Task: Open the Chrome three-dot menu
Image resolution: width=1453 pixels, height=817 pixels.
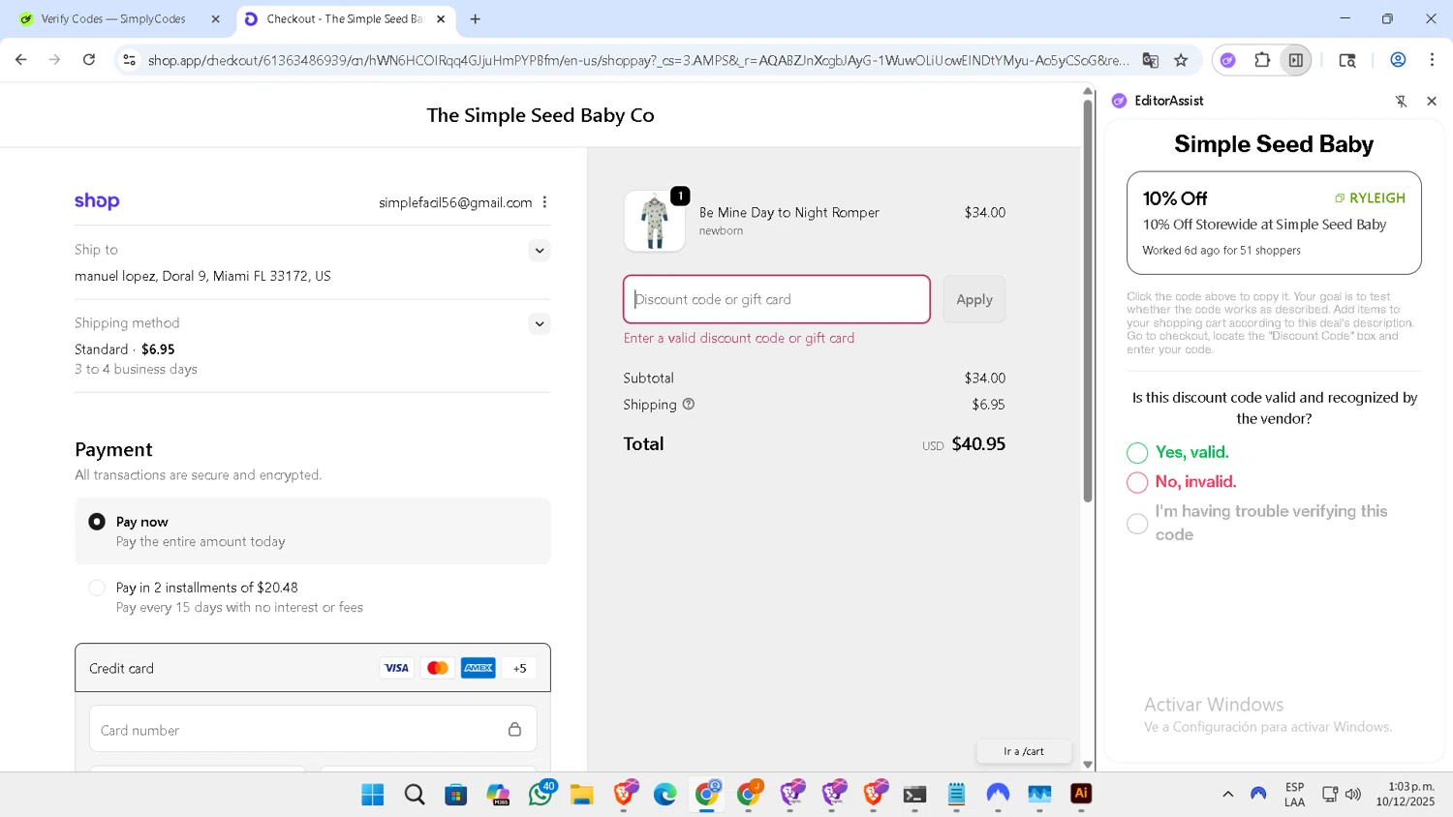Action: [x=1432, y=60]
